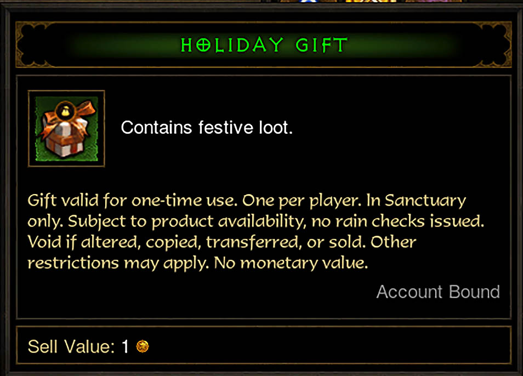Click the sell value number 1

click(x=125, y=346)
